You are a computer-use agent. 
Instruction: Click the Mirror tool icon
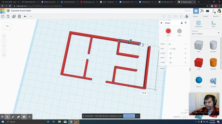coord(187,17)
